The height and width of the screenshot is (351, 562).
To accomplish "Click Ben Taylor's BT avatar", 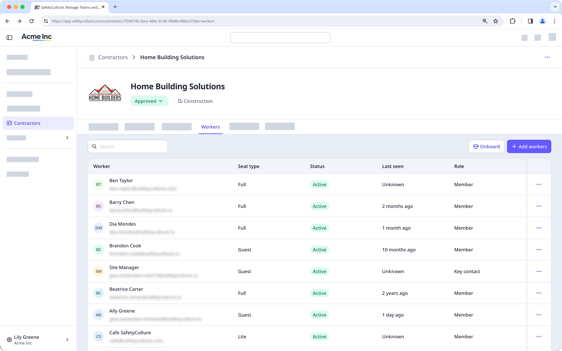I will coord(99,185).
